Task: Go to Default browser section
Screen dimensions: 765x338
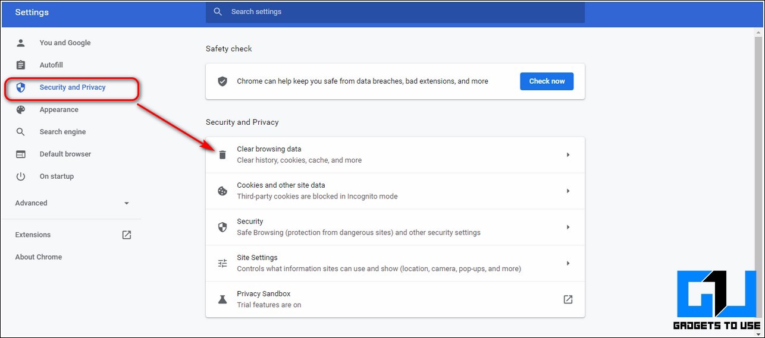Action: pos(65,154)
